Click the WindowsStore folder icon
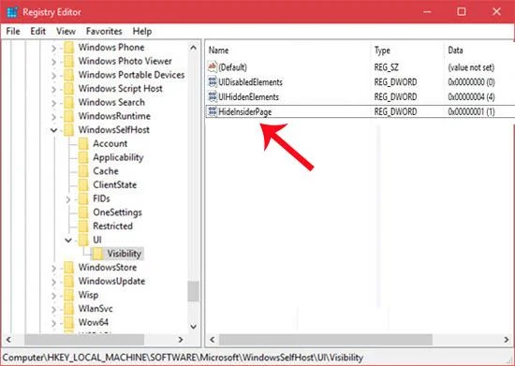 tap(69, 268)
